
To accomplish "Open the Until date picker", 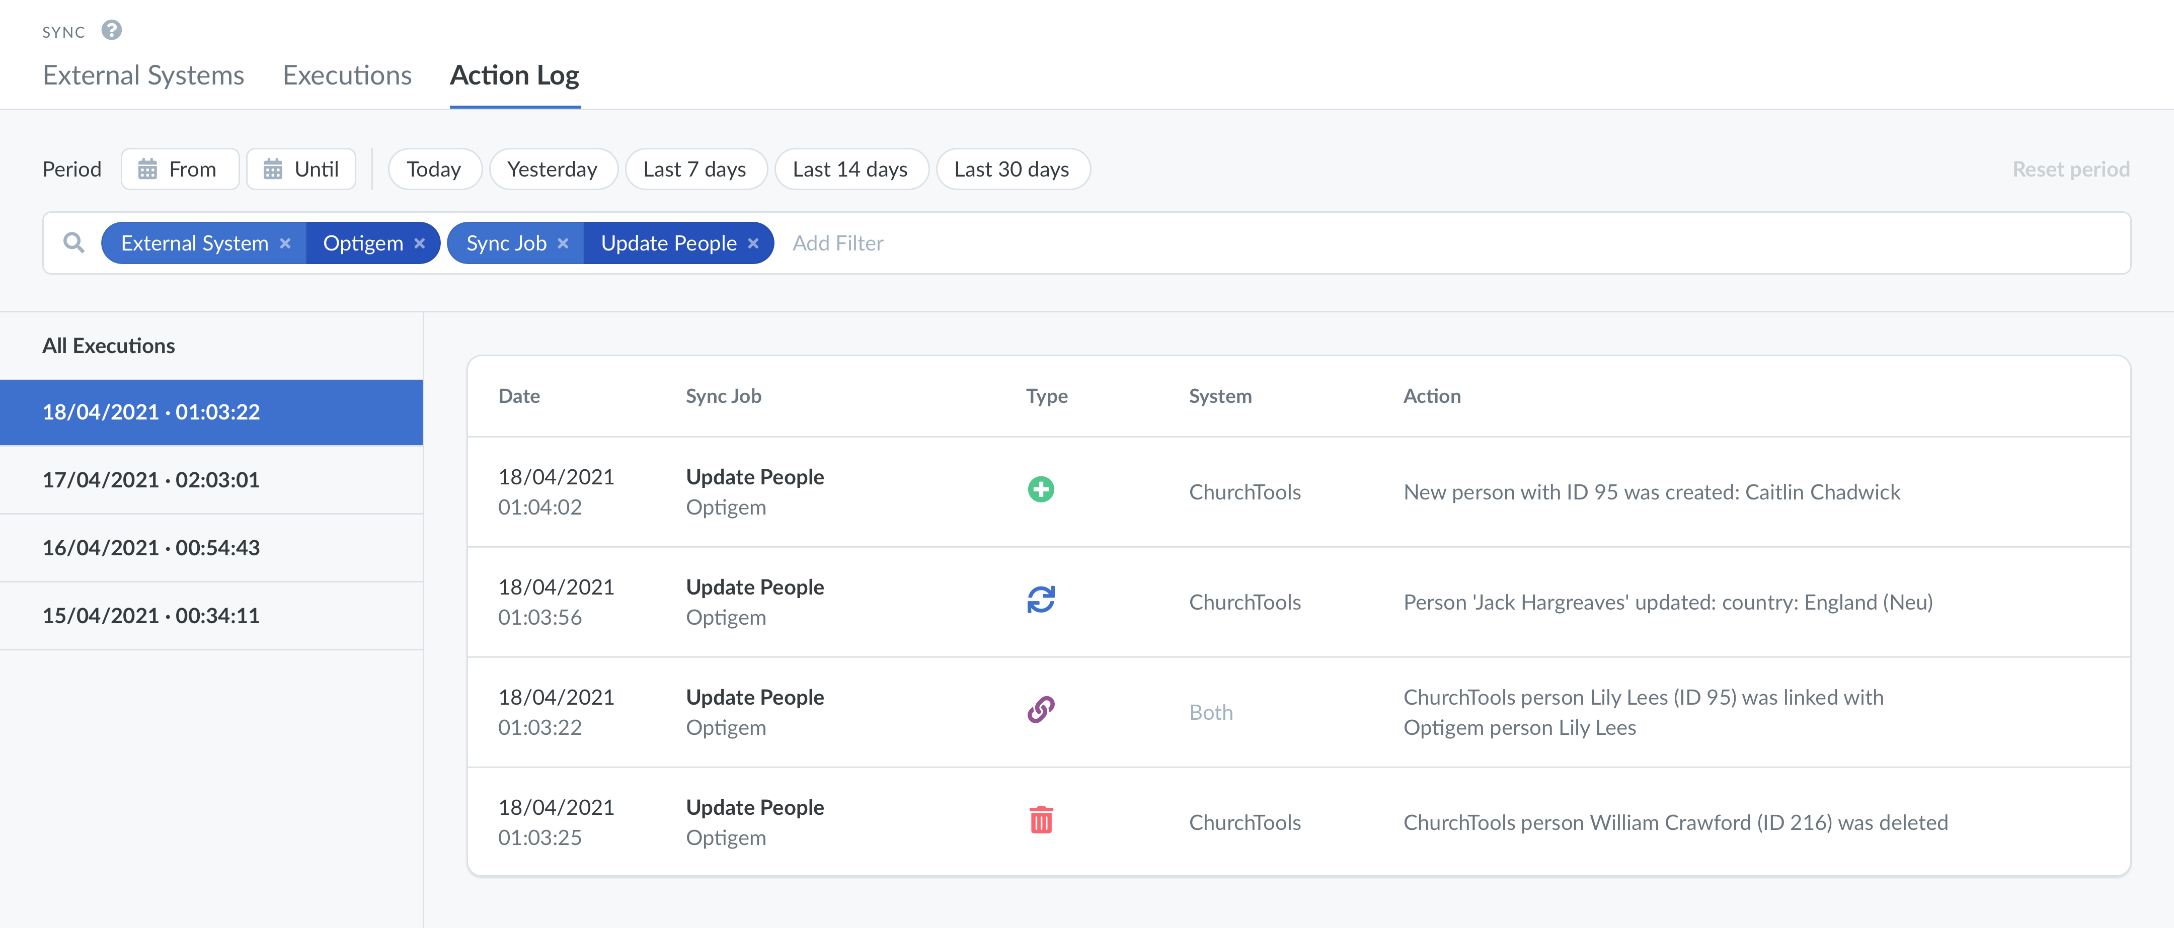I will [300, 170].
